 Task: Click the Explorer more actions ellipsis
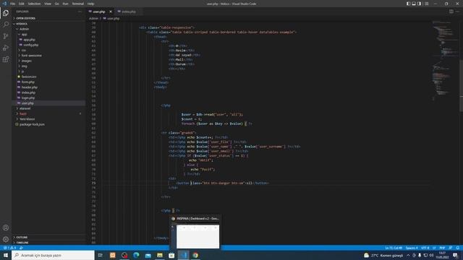[80, 12]
